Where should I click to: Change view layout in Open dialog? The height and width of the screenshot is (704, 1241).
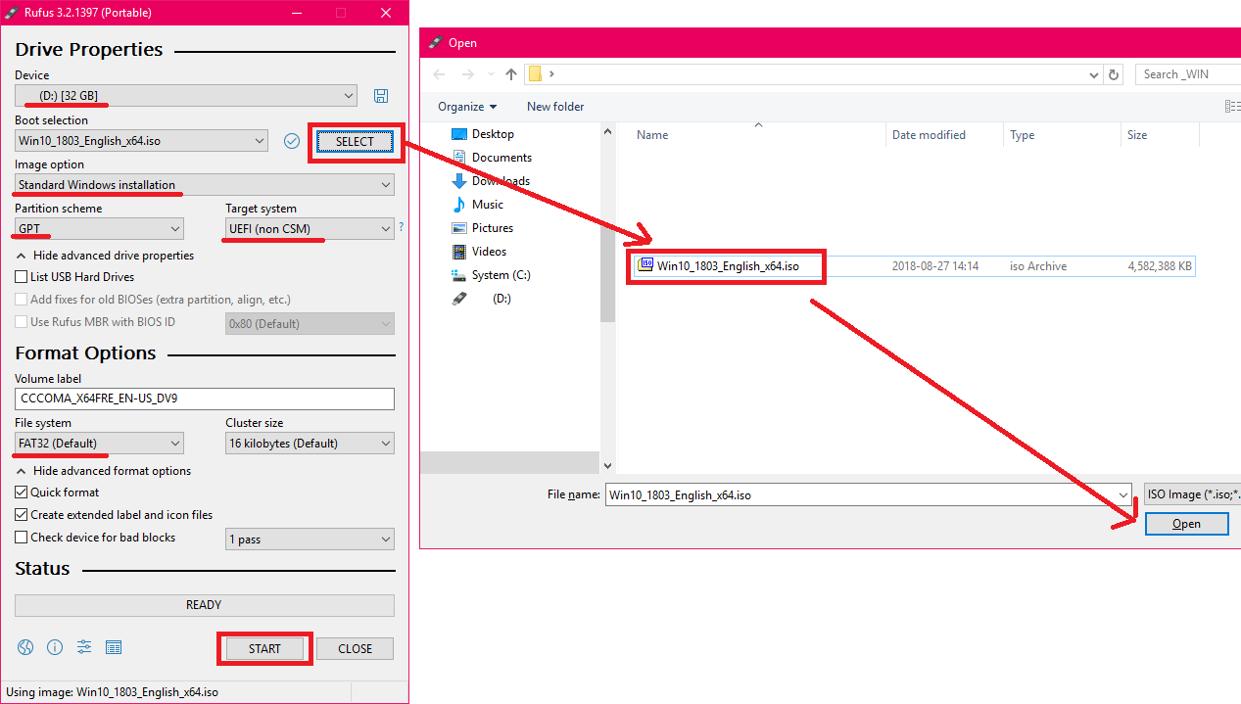click(1233, 106)
